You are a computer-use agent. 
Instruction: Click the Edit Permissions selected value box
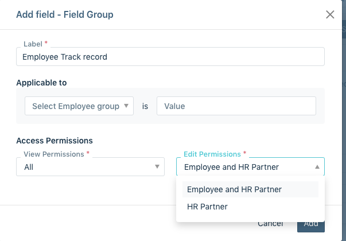250,166
